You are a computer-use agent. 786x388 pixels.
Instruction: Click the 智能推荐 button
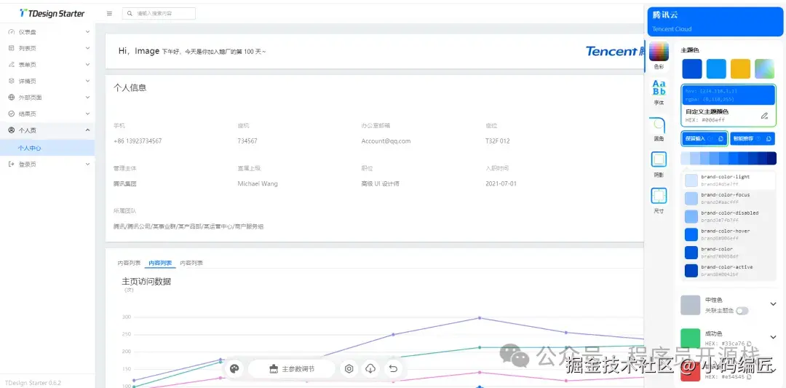coord(753,138)
